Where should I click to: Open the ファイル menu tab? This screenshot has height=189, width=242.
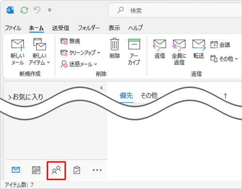coord(13,28)
